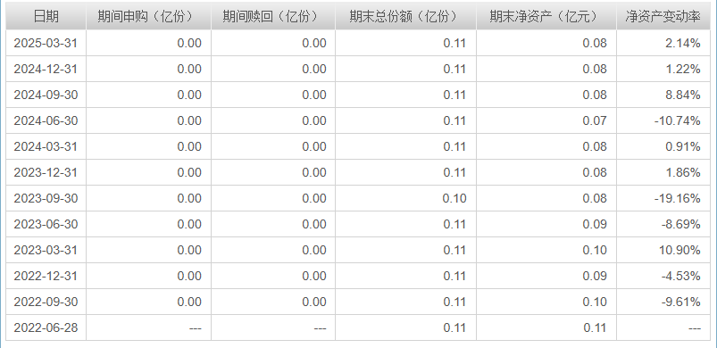Click net assets 0.11 in 2022-06-28 row
Image resolution: width=717 pixels, height=348 pixels.
(546, 327)
